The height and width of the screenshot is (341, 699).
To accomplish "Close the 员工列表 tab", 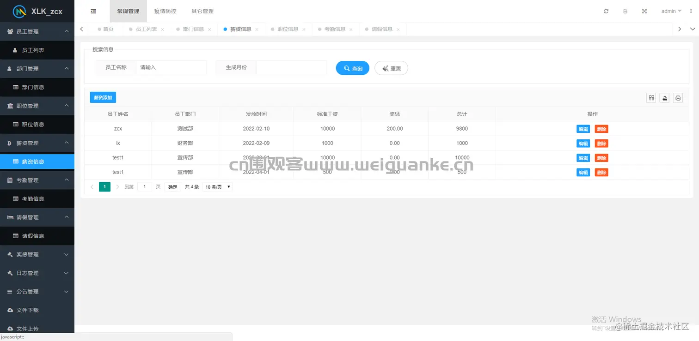I will [x=162, y=30].
